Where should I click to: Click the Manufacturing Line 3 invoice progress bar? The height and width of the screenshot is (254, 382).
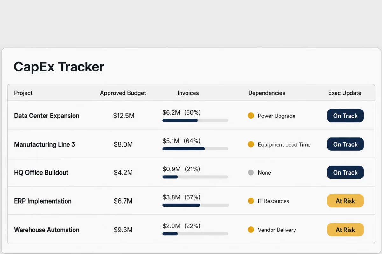[195, 149]
